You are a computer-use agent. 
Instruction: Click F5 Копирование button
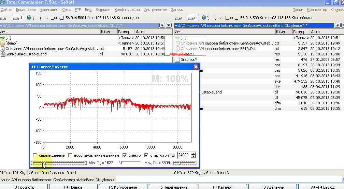point(123,187)
